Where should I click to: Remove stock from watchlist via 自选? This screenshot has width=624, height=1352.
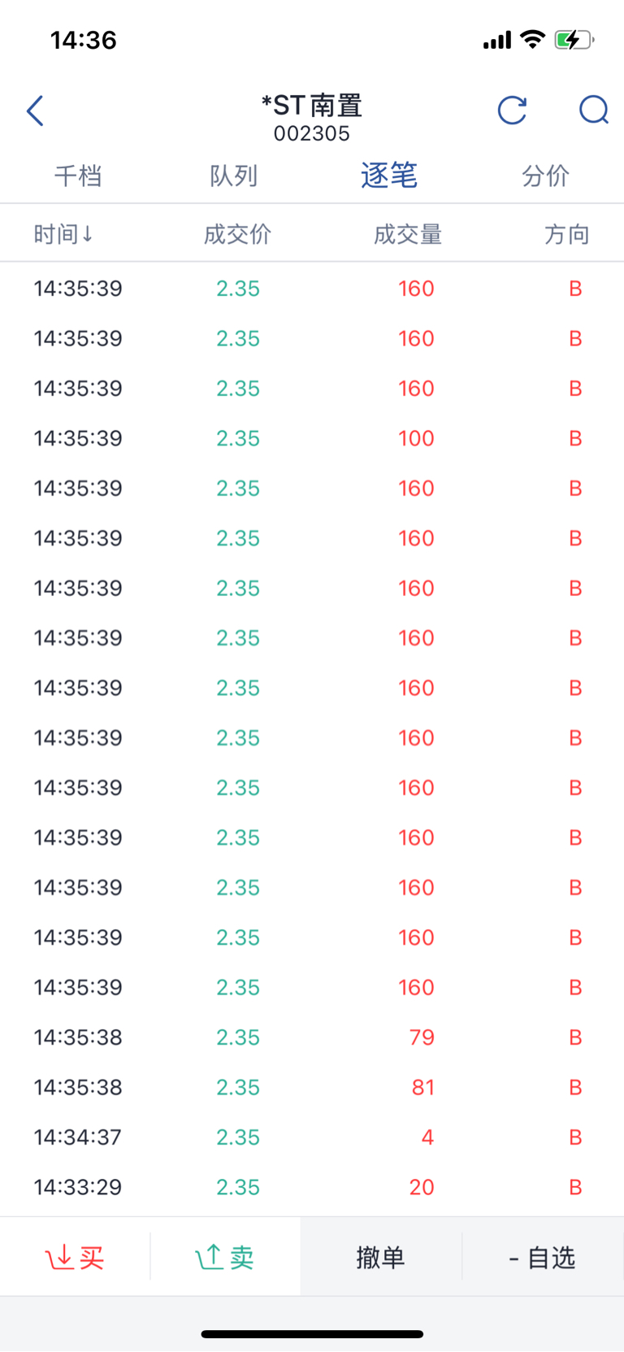coord(542,1258)
